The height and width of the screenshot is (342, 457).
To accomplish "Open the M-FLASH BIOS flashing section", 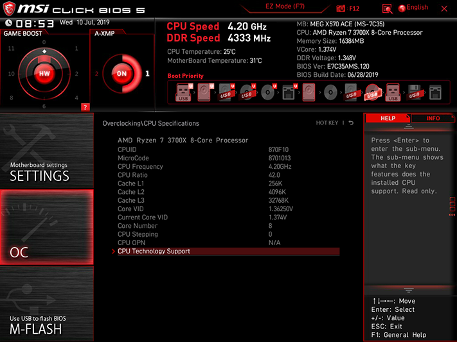I will coord(47,304).
